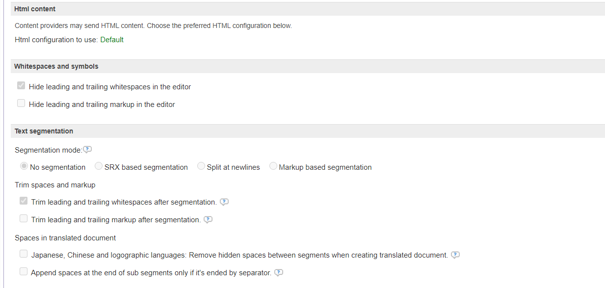The width and height of the screenshot is (605, 288).
Task: Click help icon for Japanese, Chinese hidden spaces option
Action: [455, 255]
